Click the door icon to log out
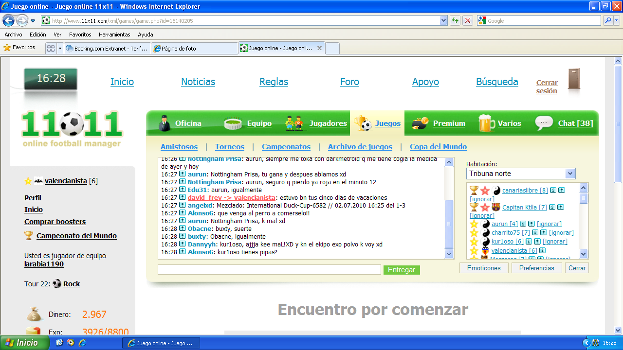Screen dimensions: 623x350 click(x=574, y=79)
